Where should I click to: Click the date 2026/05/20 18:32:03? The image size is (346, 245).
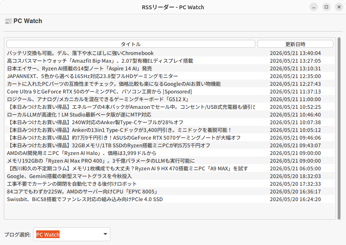[295, 176]
